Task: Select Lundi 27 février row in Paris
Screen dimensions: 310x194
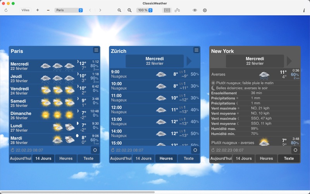Action: (x=55, y=128)
